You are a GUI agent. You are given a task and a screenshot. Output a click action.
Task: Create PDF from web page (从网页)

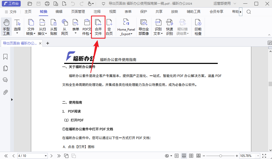tap(64, 27)
